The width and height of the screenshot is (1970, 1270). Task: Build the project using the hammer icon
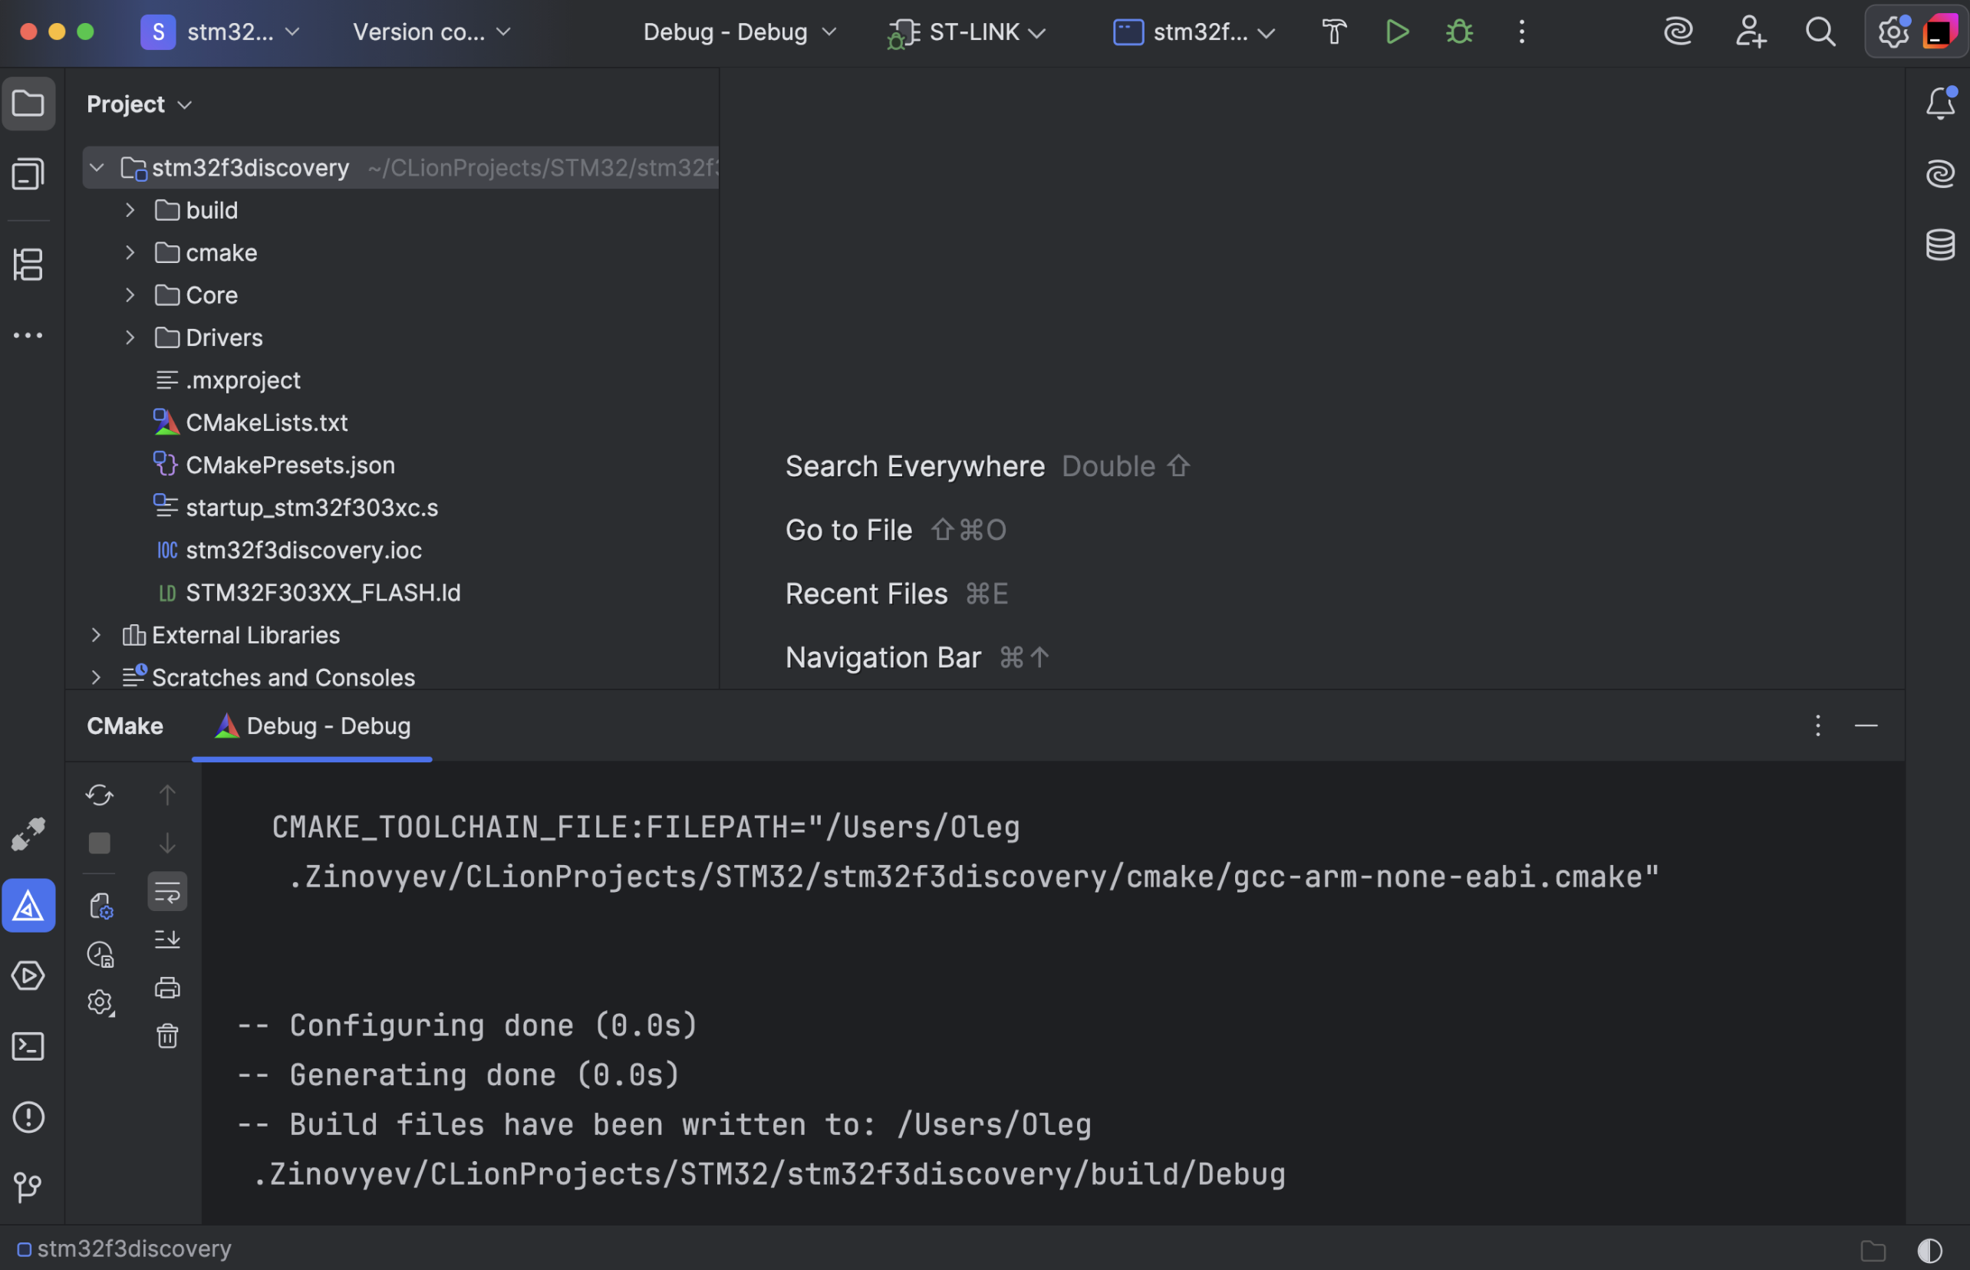click(1333, 31)
